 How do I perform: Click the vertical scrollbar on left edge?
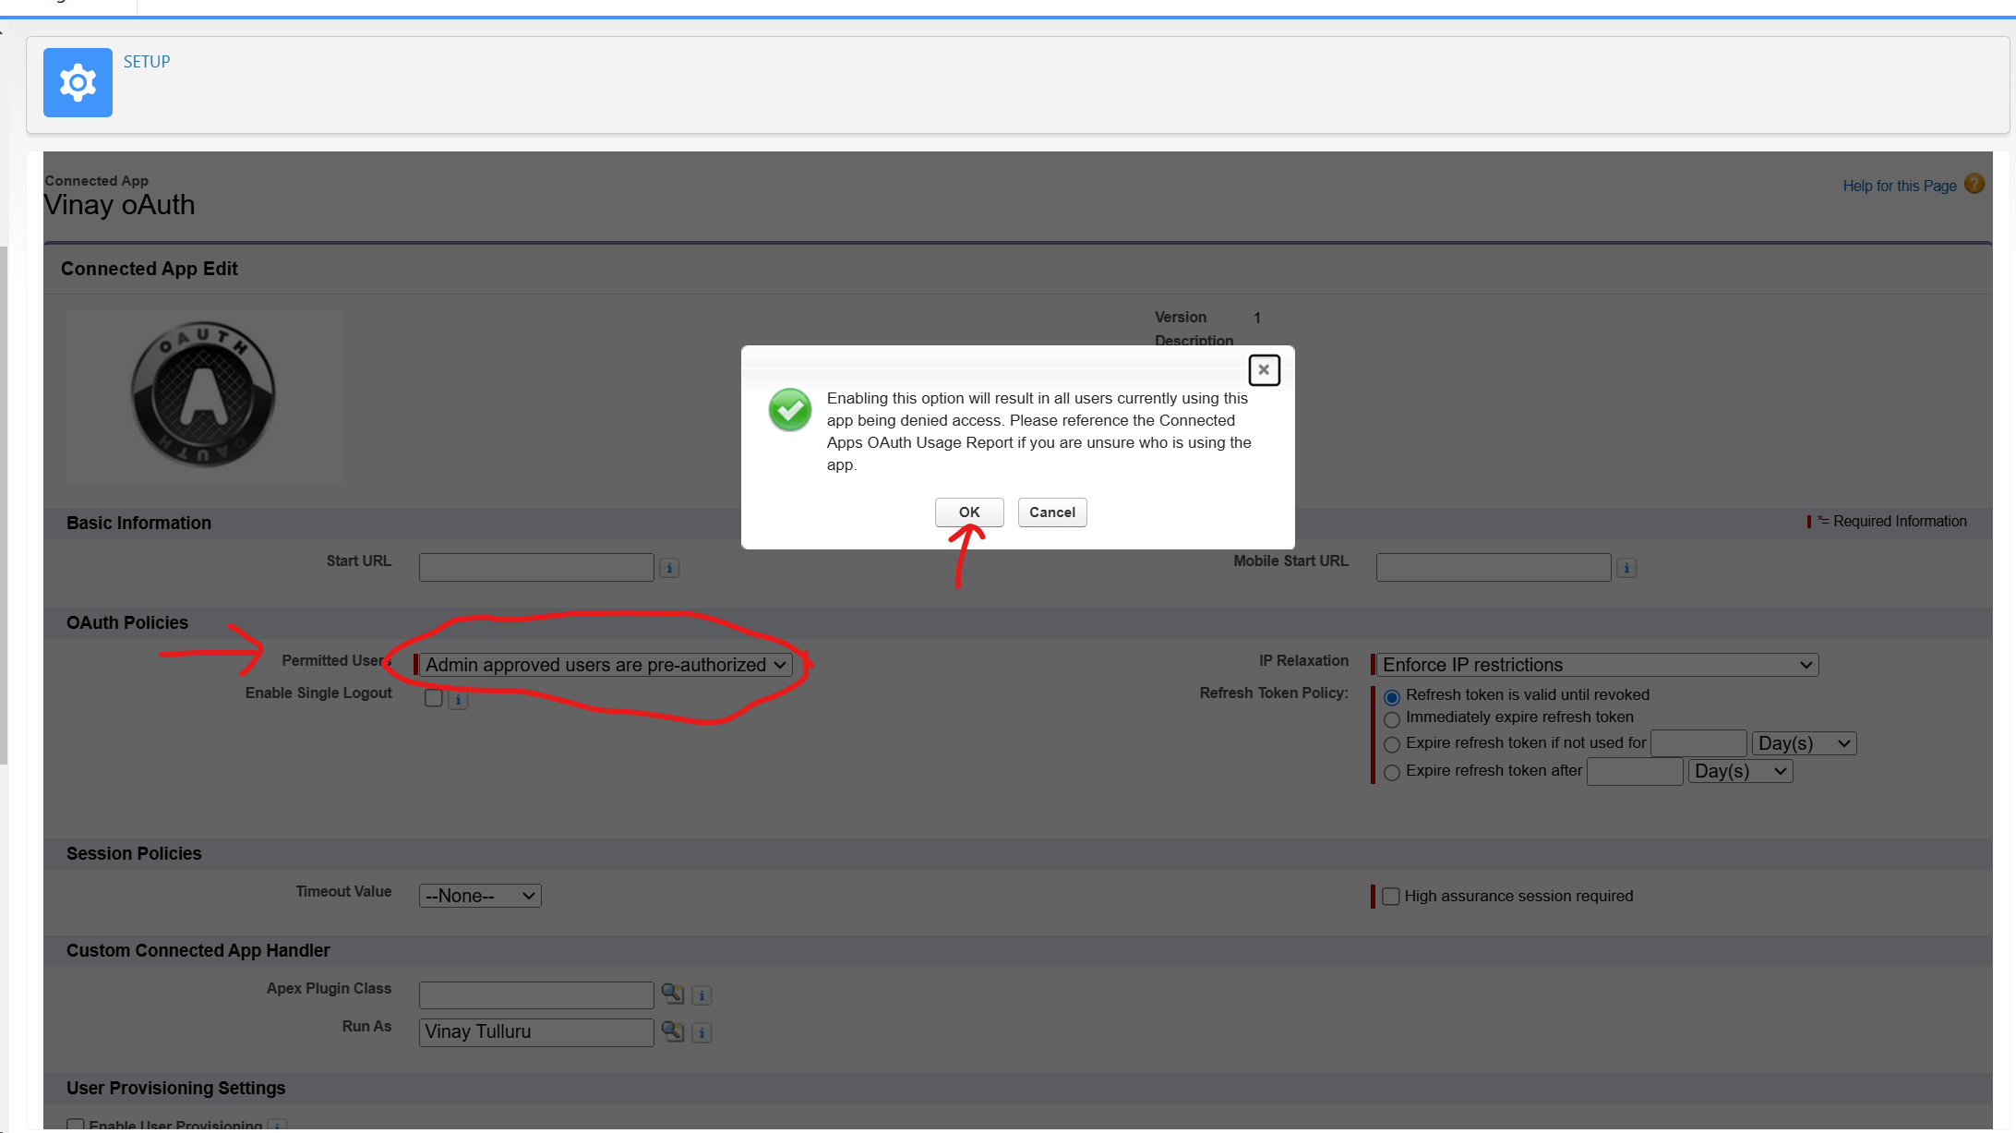(x=4, y=505)
